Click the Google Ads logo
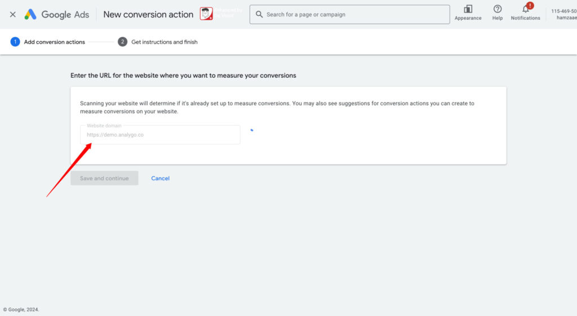577x316 pixels. click(56, 15)
